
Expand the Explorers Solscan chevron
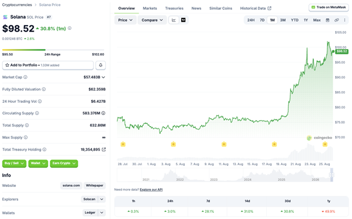click(x=102, y=199)
